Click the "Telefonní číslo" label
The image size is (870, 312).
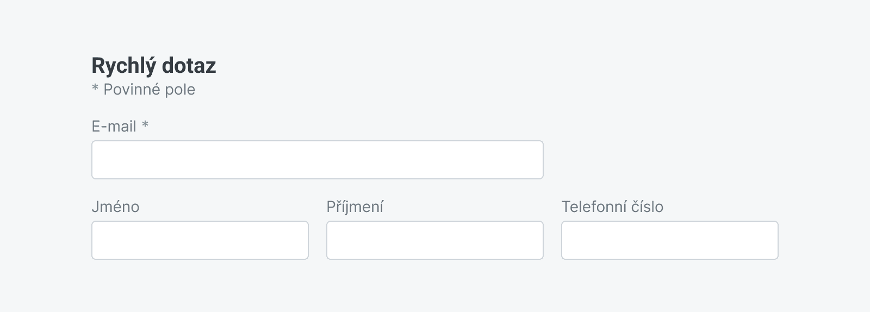(612, 207)
